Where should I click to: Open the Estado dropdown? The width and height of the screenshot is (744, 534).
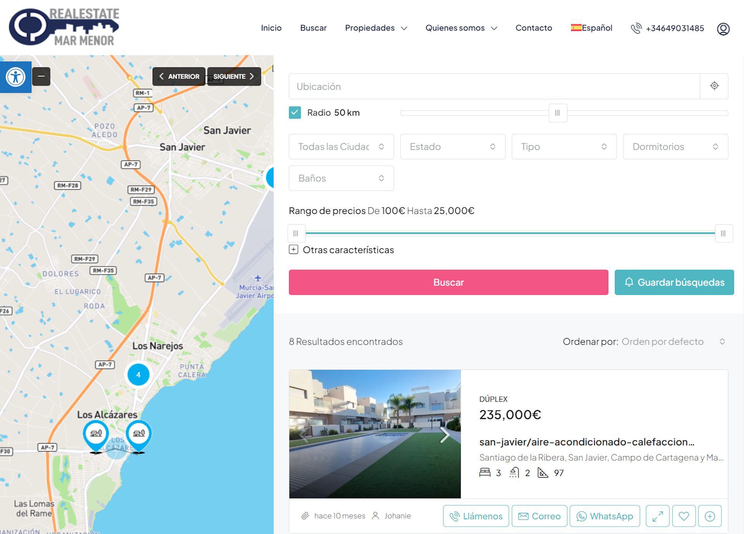pyautogui.click(x=453, y=147)
